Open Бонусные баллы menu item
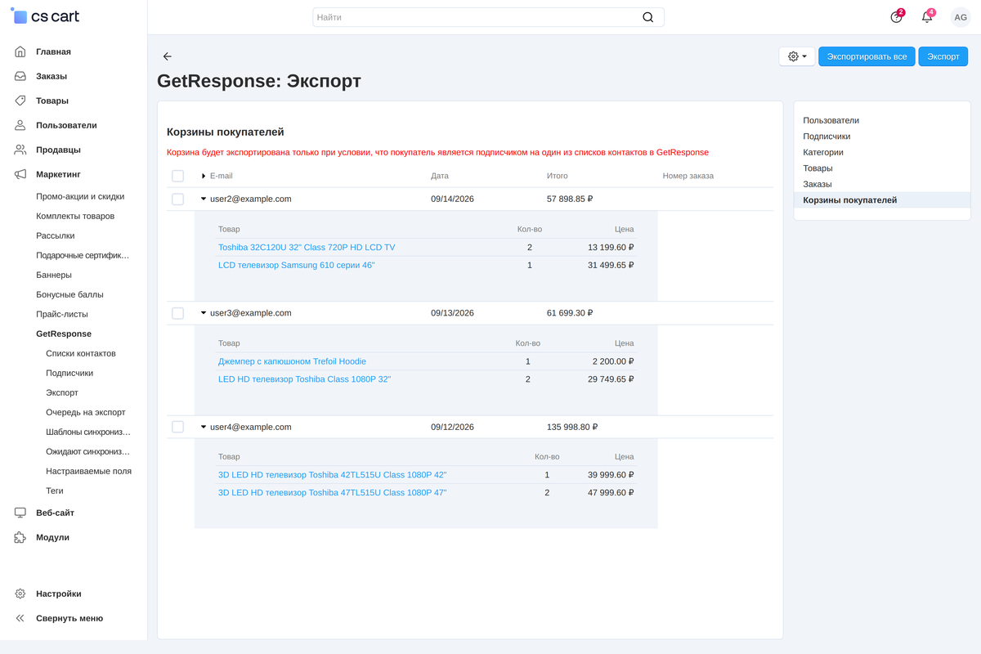981x654 pixels. pos(69,294)
